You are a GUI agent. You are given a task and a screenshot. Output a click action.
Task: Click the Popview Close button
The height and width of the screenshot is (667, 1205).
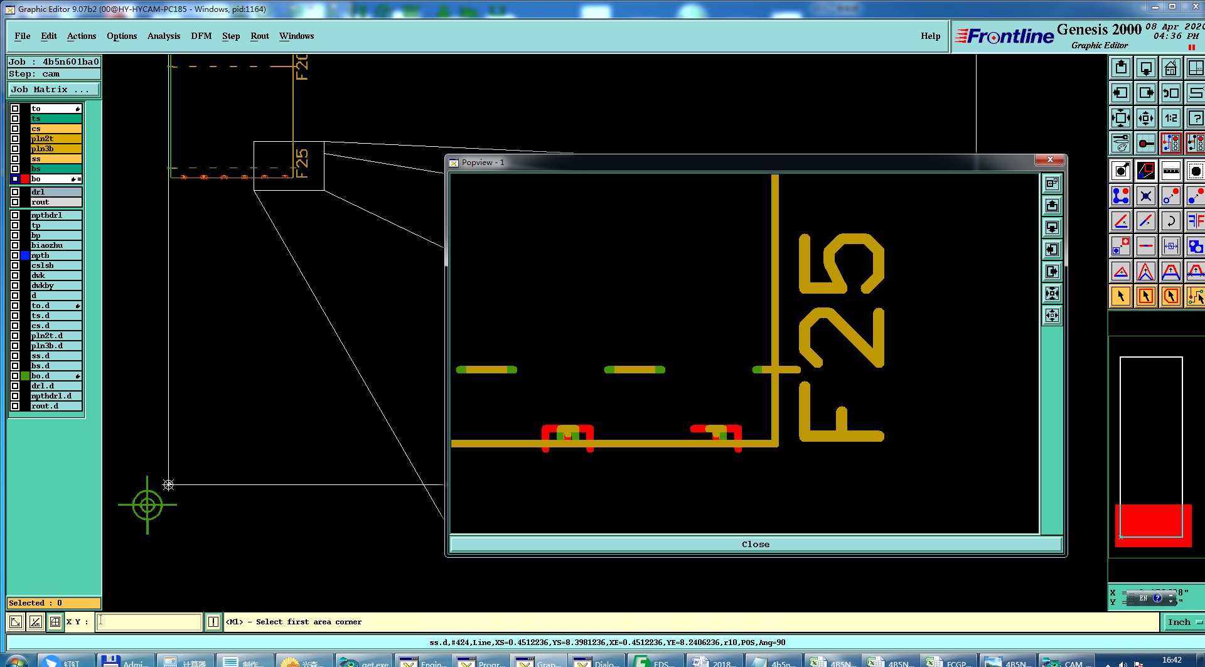(x=756, y=544)
